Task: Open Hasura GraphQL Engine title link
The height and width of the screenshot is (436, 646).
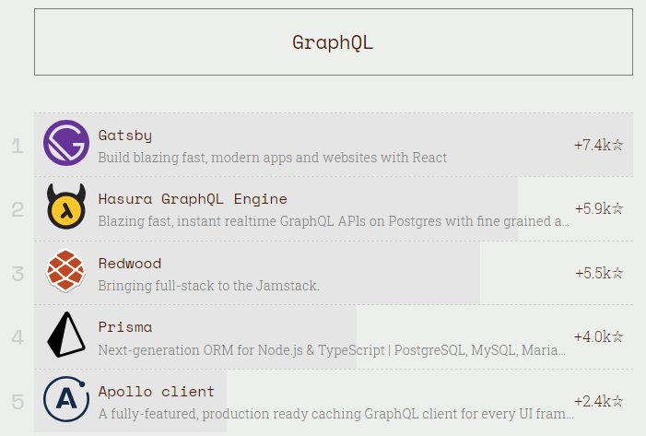Action: pos(193,199)
